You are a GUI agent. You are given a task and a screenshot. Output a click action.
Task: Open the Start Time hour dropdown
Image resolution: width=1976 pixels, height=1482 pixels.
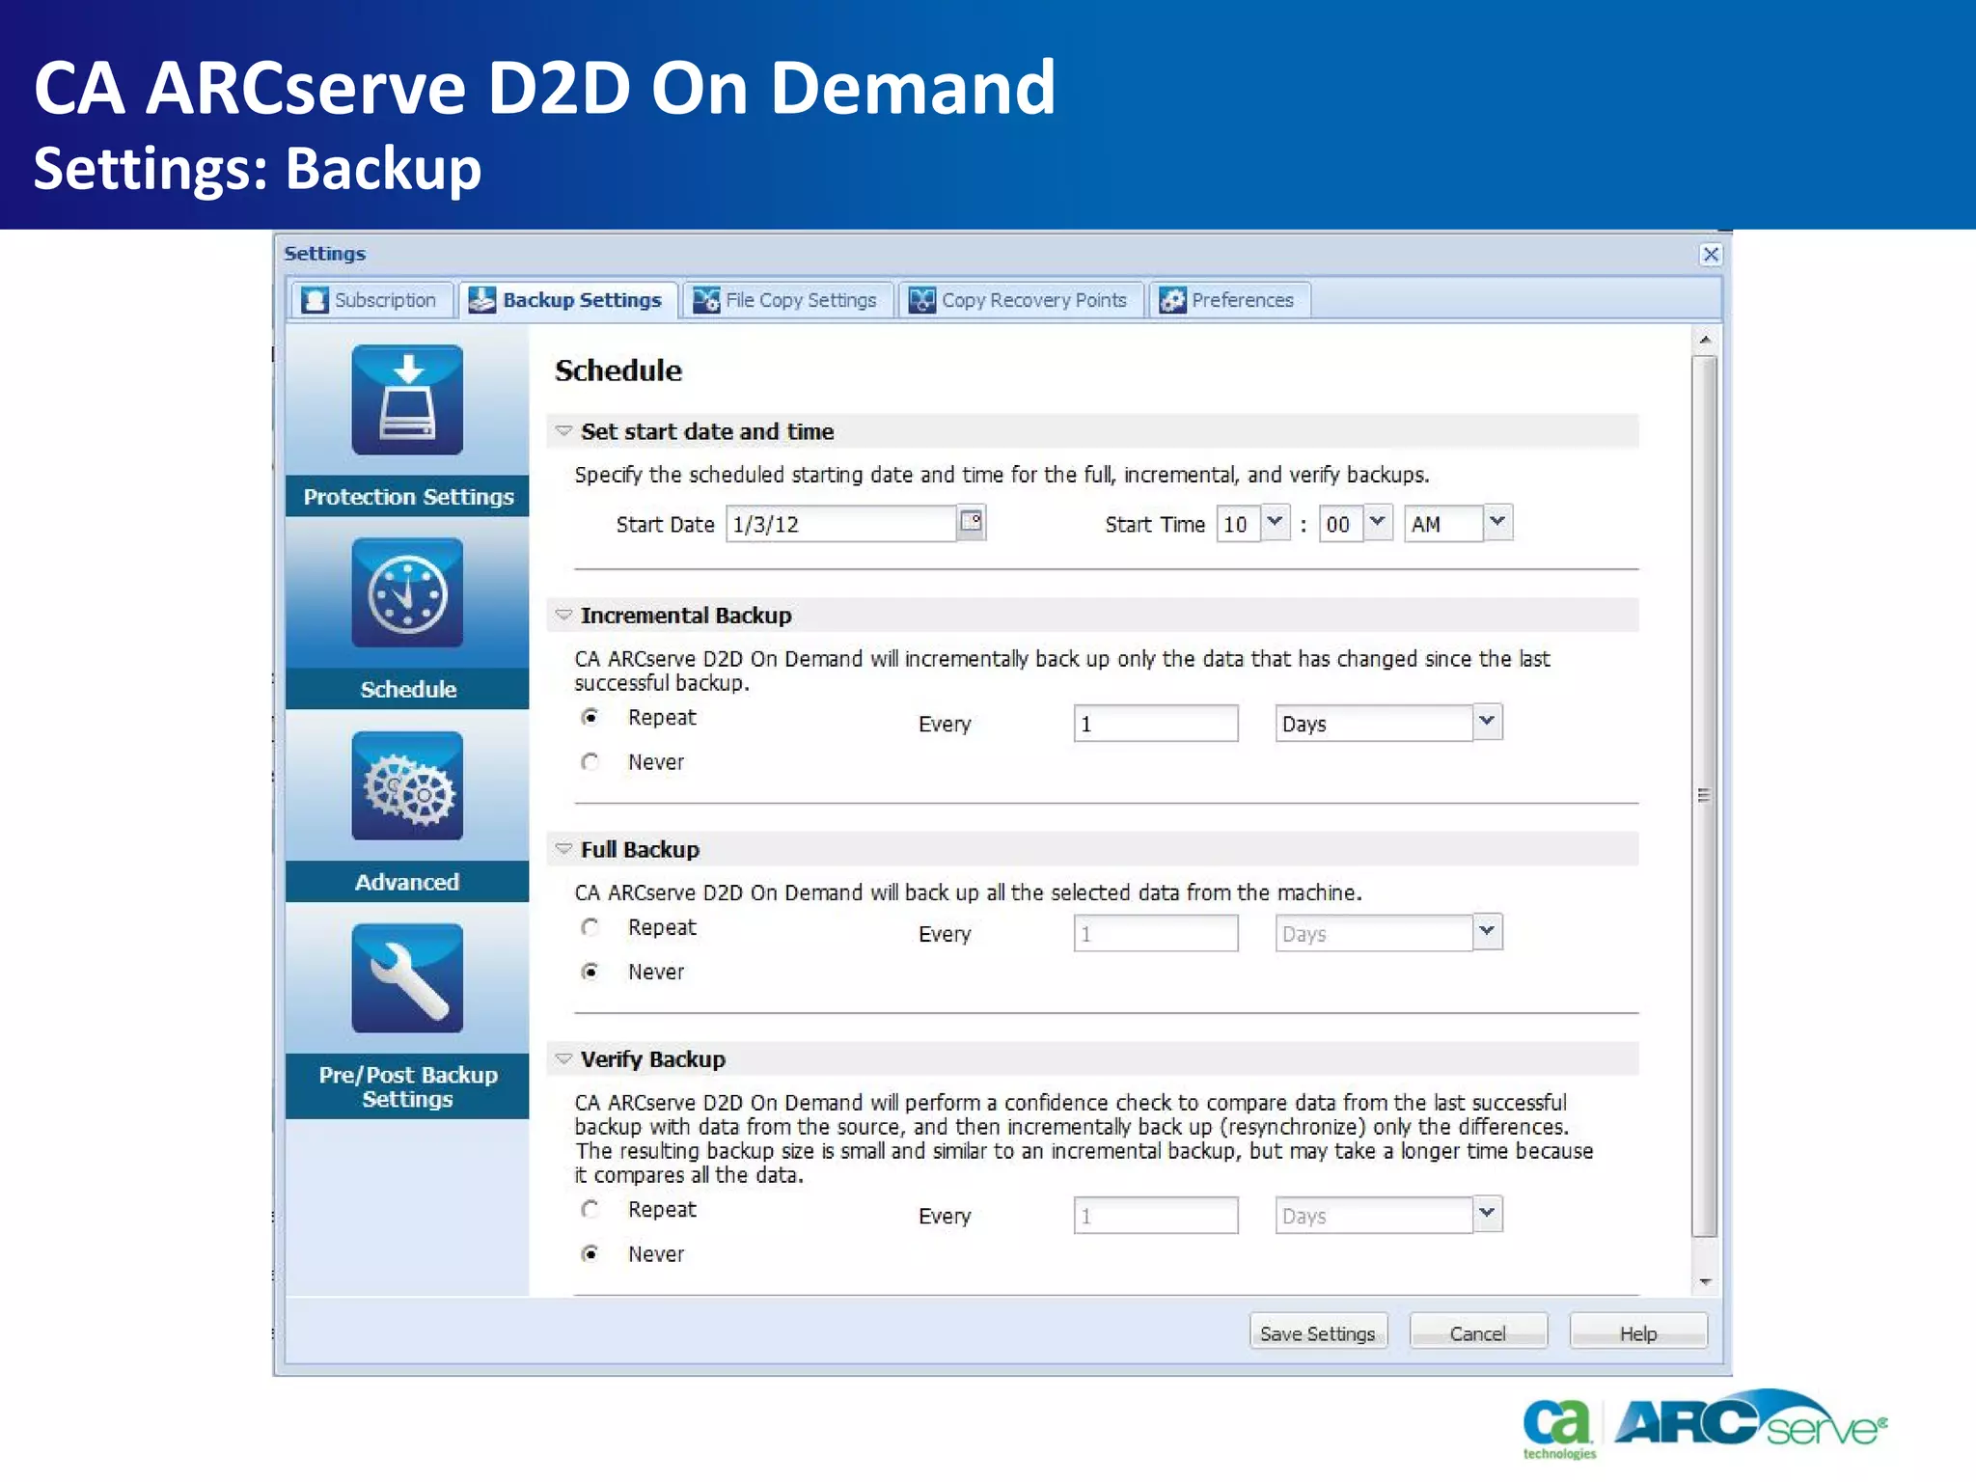1275,522
